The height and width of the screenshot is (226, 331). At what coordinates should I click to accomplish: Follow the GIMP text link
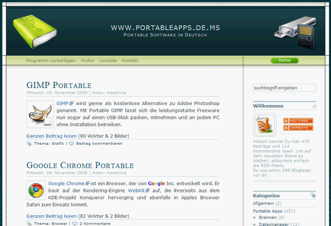(62, 103)
